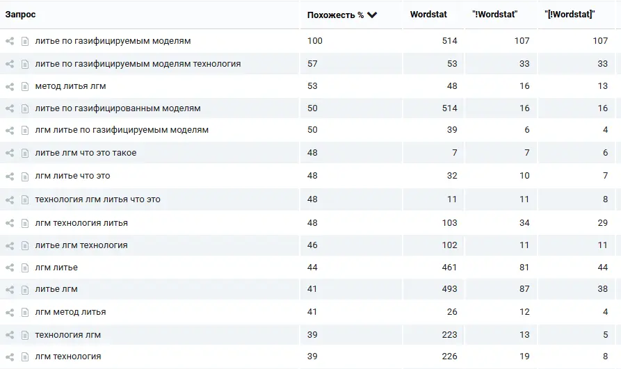Click share icon next to 'лгм метод литья'
The width and height of the screenshot is (621, 369).
tap(10, 313)
